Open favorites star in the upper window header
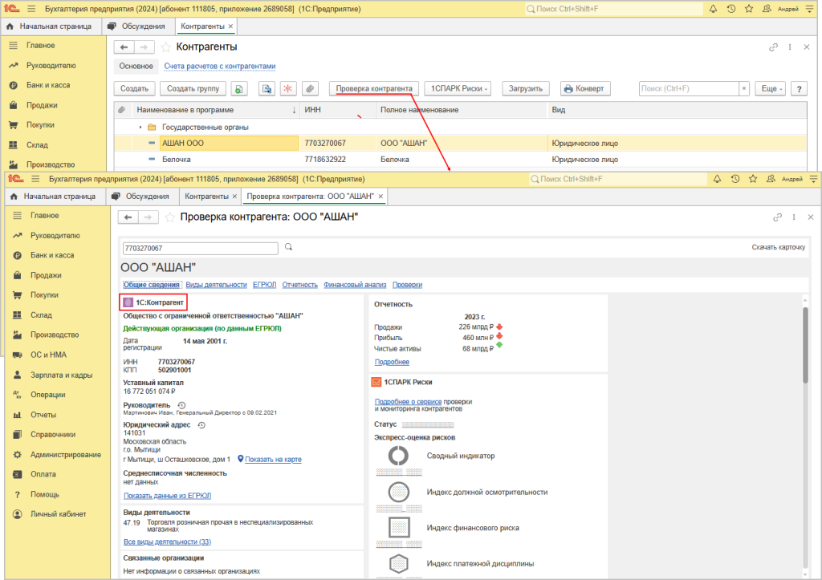The height and width of the screenshot is (580, 822). [749, 9]
